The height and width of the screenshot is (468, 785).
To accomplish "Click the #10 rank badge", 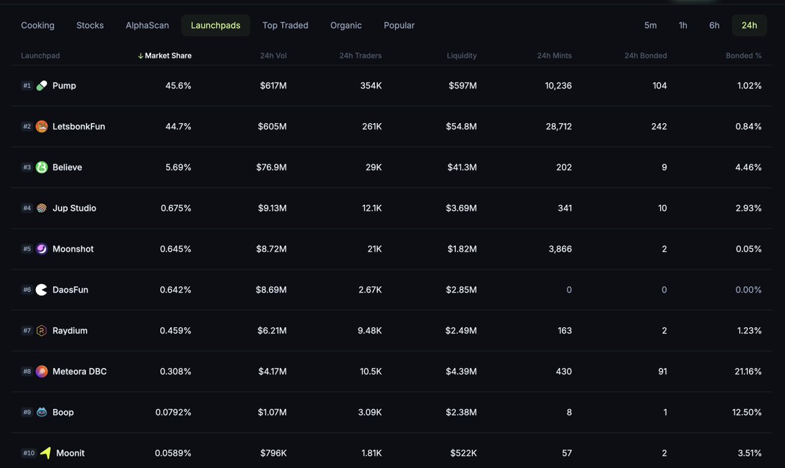I will tap(29, 453).
